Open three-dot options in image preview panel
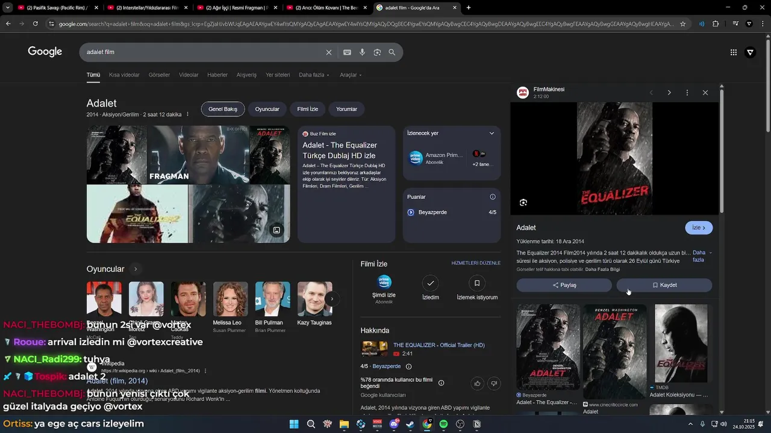This screenshot has width=771, height=433. coord(687,93)
